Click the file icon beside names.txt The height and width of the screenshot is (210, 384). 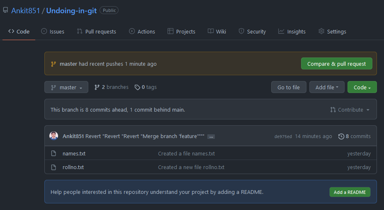(x=53, y=153)
